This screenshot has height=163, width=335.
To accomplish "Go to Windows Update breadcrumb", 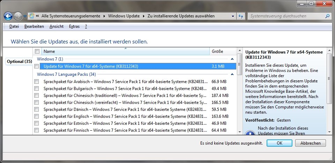I will 124,16.
